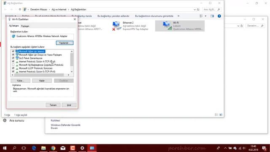Open the notification center icon
Viewport: 270px width, 152px height.
[x=265, y=148]
